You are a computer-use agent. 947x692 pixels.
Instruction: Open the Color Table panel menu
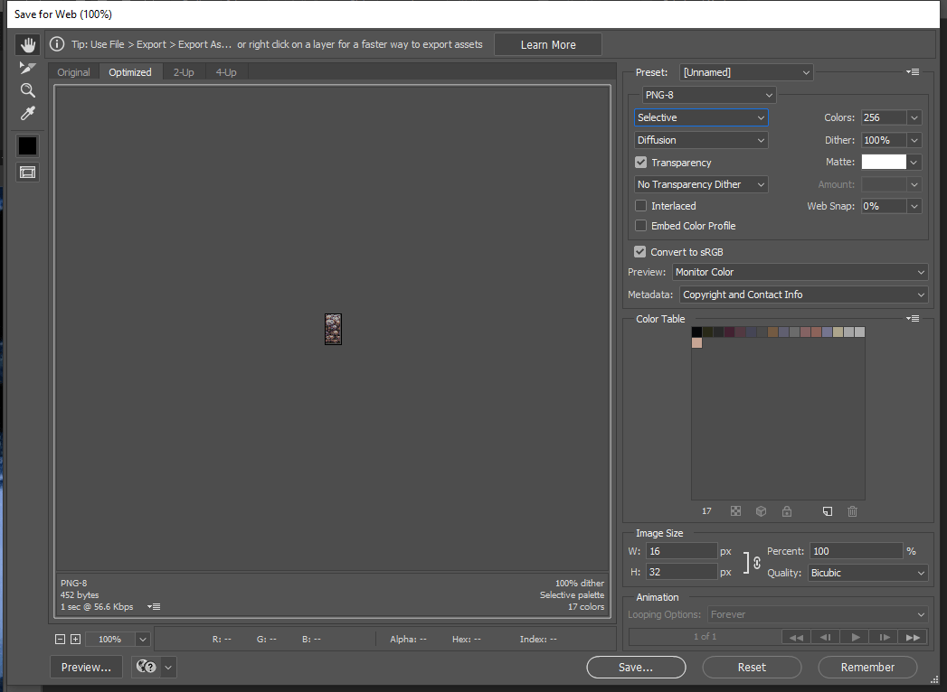coord(913,319)
